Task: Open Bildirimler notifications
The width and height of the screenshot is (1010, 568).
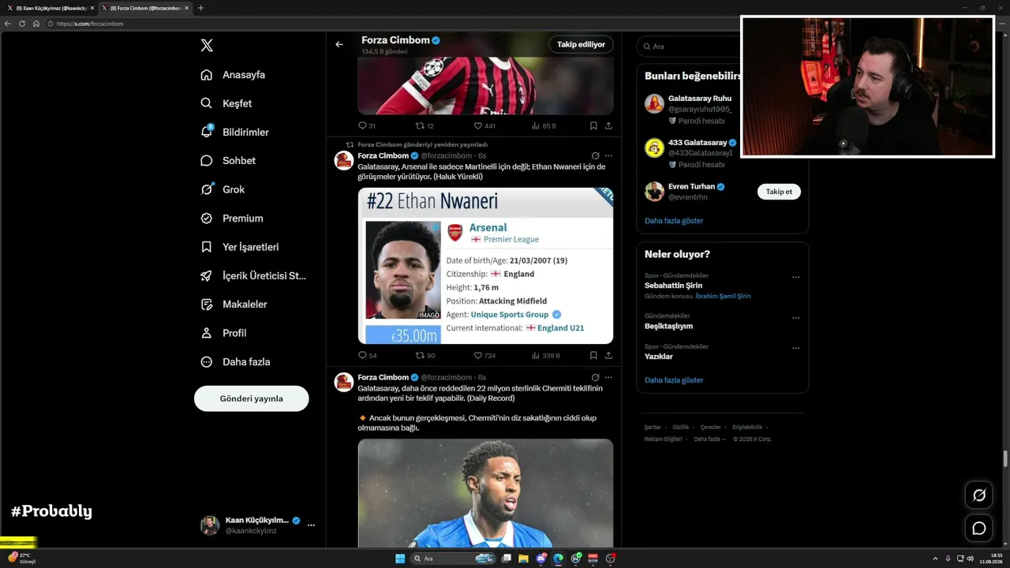Action: coord(234,132)
